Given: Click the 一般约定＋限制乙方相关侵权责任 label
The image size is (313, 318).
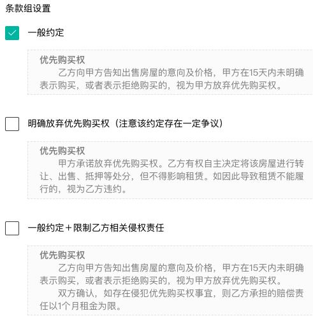Looking at the screenshot, I should pos(96,228).
